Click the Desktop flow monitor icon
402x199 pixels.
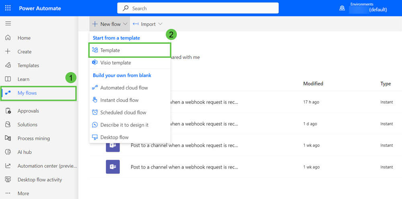[x=95, y=137]
